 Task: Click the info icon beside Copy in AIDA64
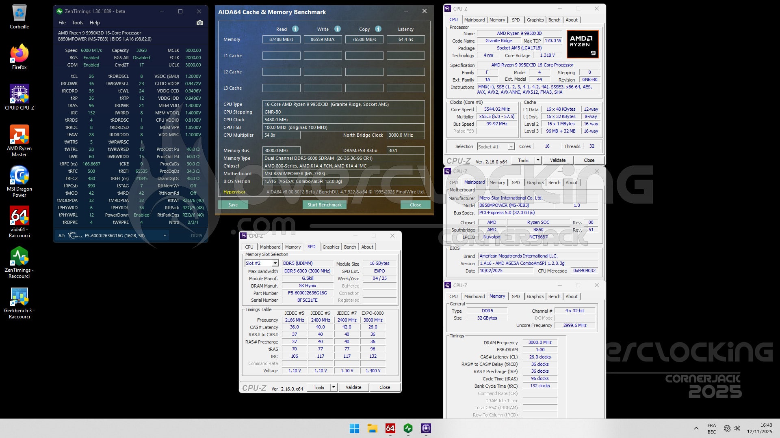click(x=378, y=29)
